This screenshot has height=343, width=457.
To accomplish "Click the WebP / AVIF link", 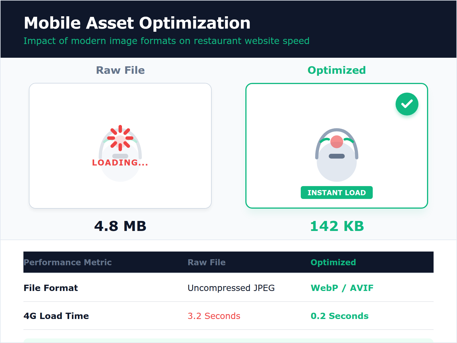I will click(x=342, y=288).
